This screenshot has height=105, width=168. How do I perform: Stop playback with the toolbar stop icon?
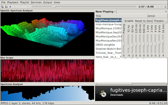pos(24,7)
